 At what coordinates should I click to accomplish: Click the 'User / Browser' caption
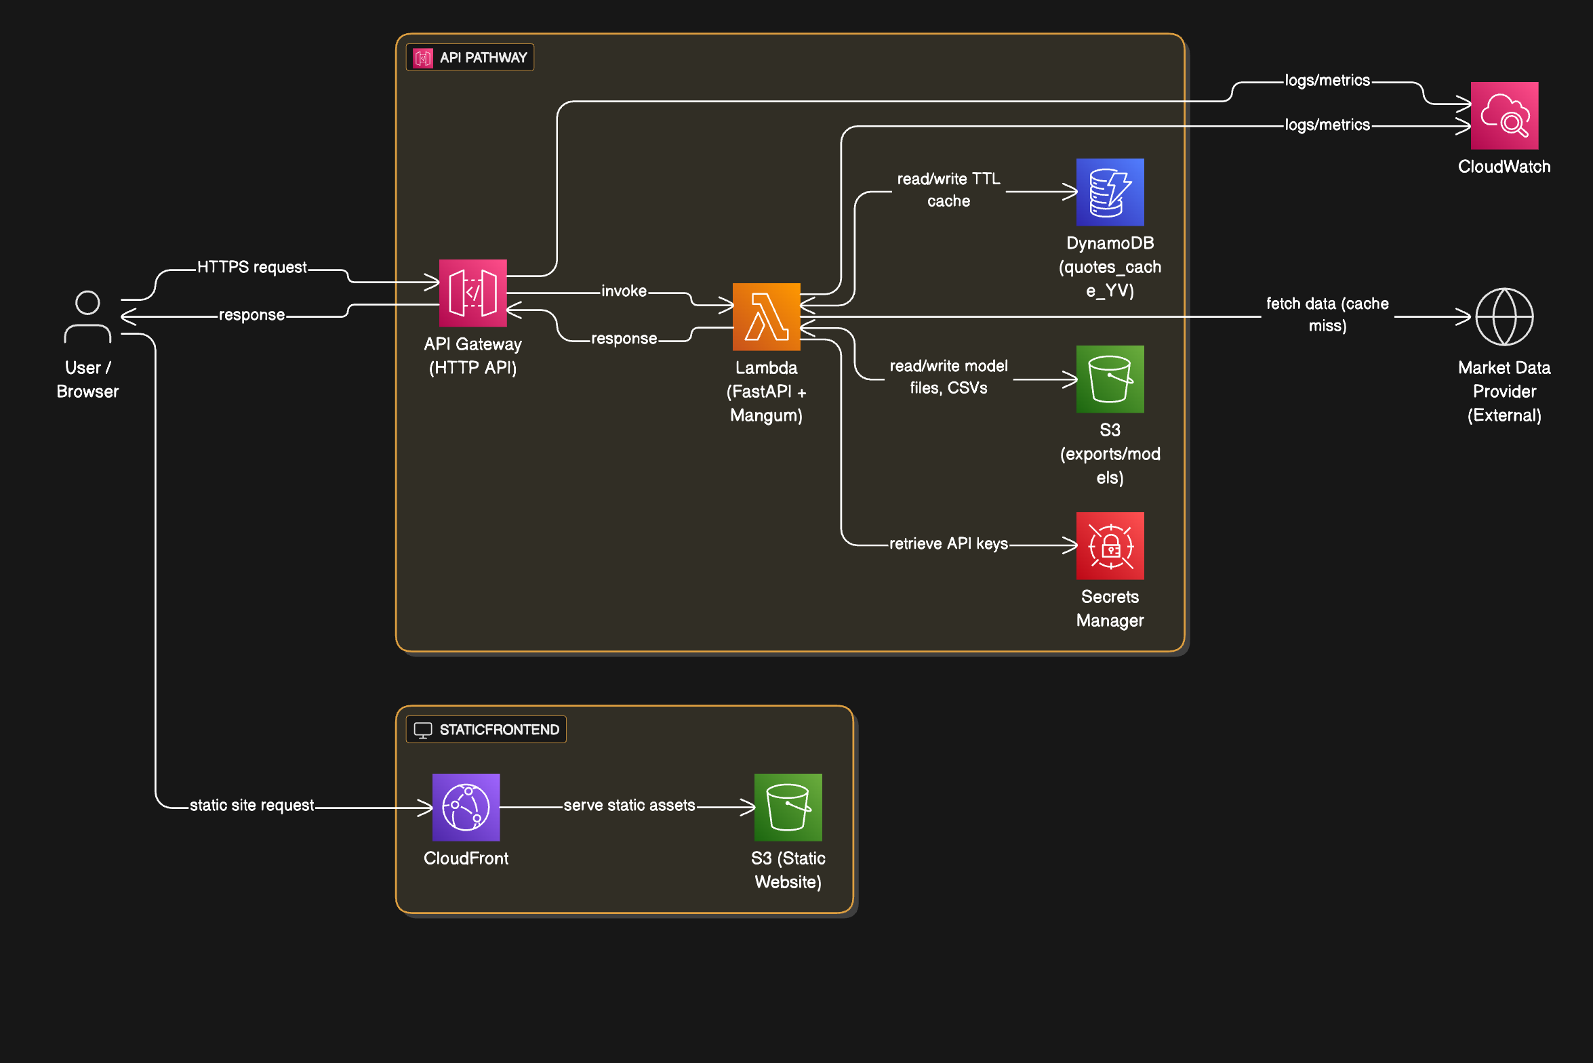coord(87,379)
